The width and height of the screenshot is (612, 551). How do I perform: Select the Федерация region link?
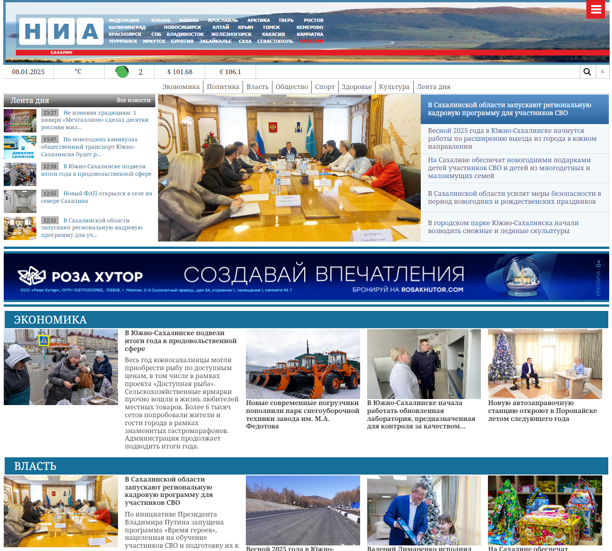click(124, 21)
